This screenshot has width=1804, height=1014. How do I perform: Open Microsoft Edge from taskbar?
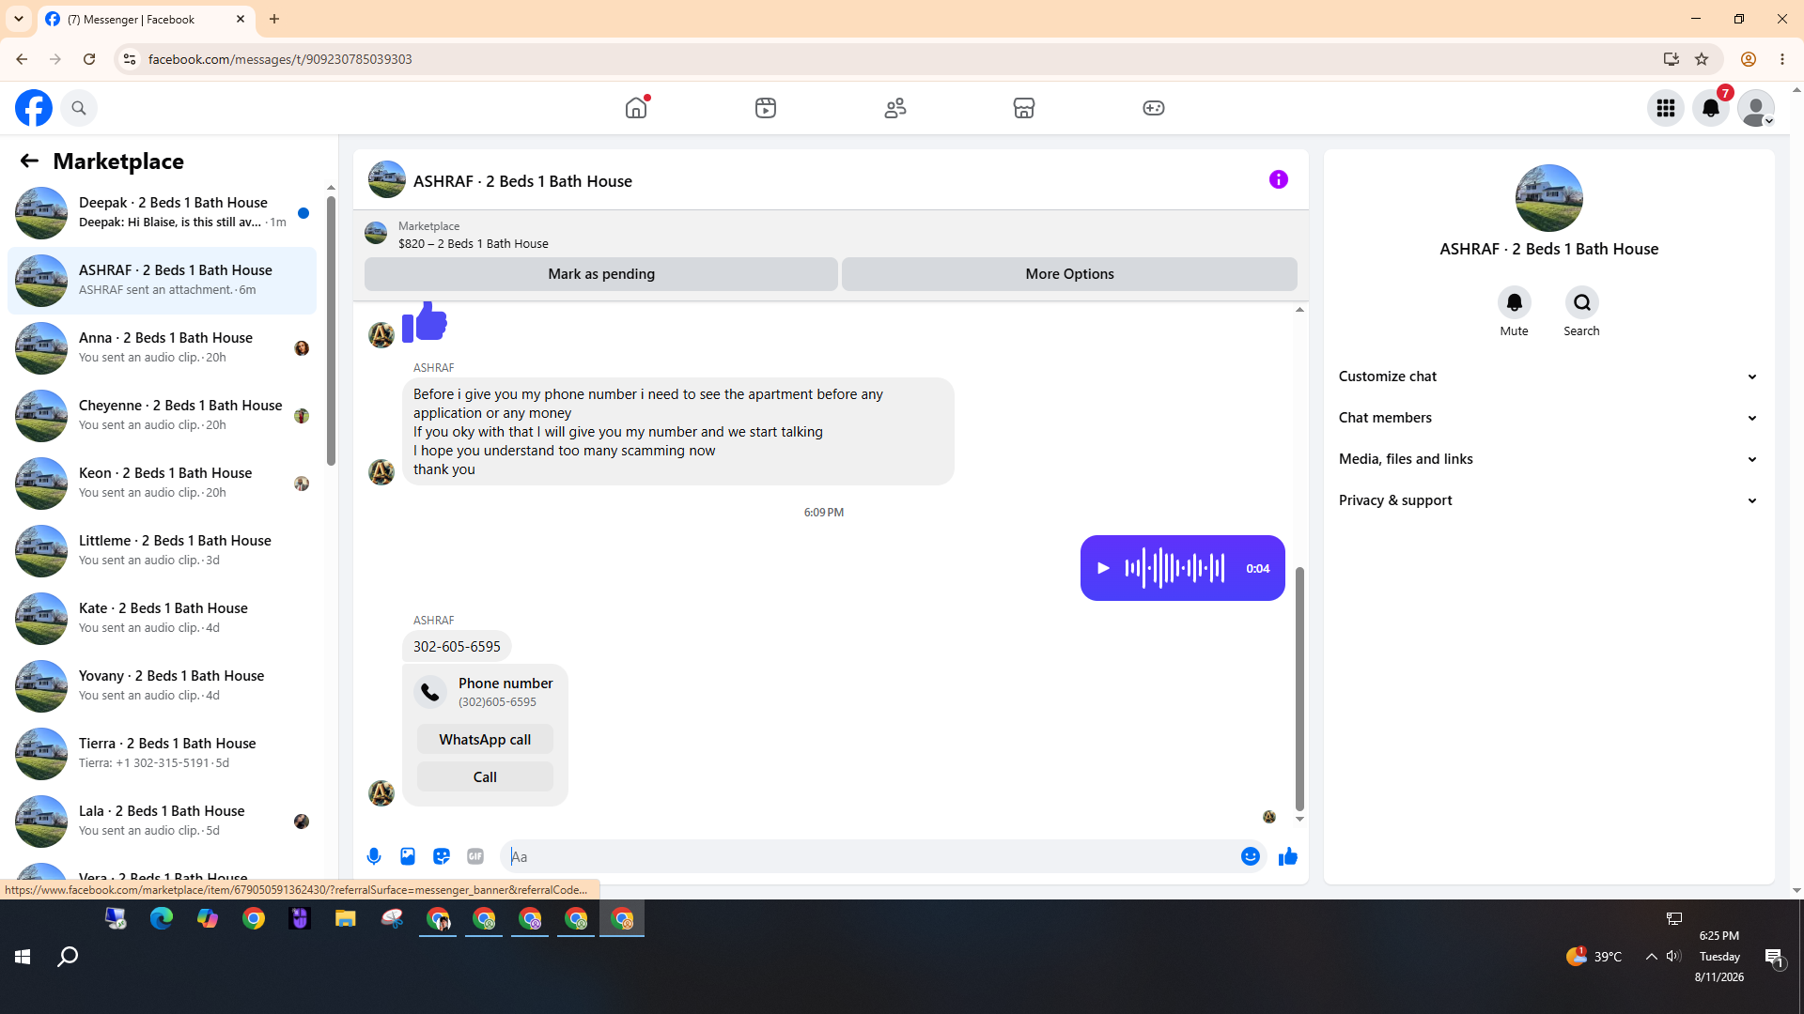pos(162,918)
